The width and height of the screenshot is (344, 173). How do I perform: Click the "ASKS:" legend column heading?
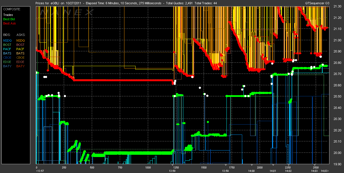[21, 35]
